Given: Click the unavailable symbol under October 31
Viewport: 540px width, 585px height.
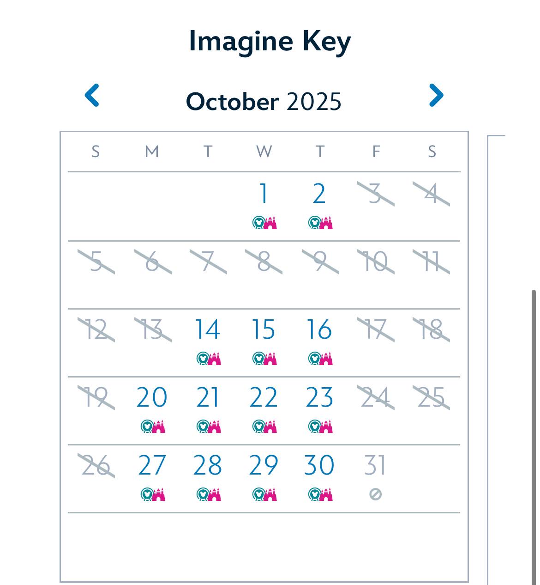Looking at the screenshot, I should [375, 494].
